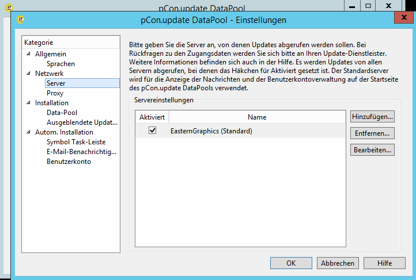Open the Sprachen settings page
The width and height of the screenshot is (416, 280).
(60, 64)
